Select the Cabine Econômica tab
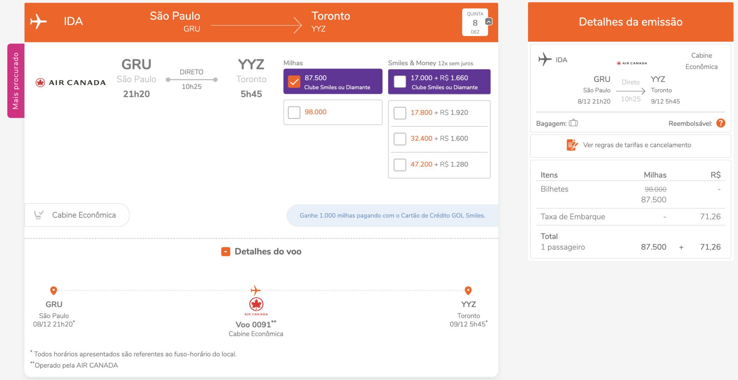The height and width of the screenshot is (380, 738). [77, 215]
